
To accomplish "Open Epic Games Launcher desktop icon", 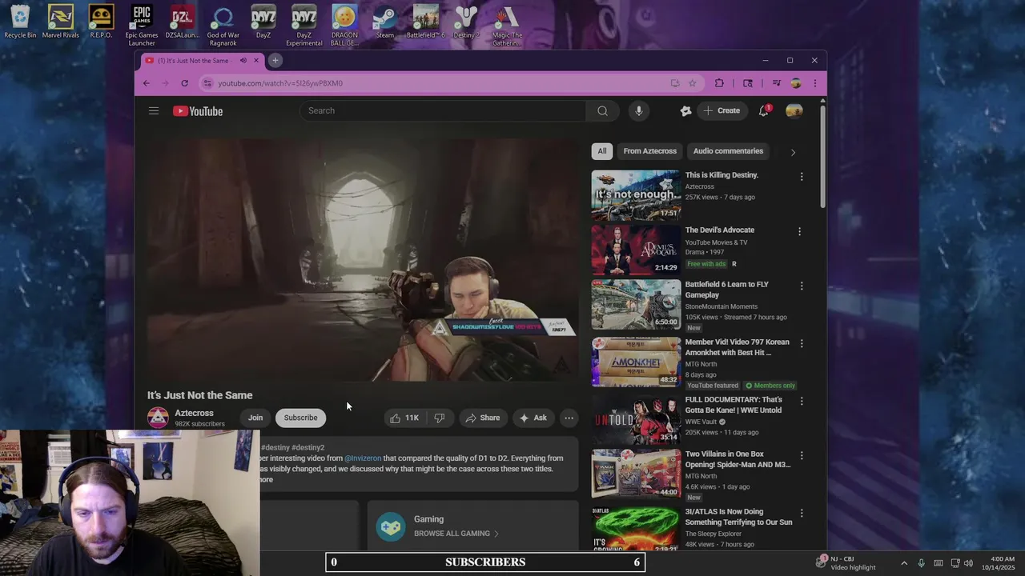I will coord(142,26).
